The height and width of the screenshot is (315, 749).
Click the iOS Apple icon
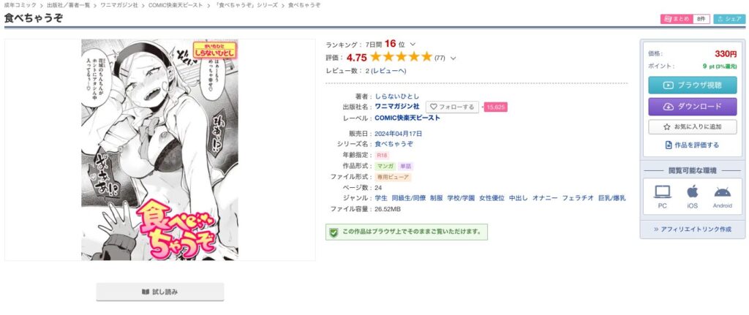pyautogui.click(x=692, y=191)
